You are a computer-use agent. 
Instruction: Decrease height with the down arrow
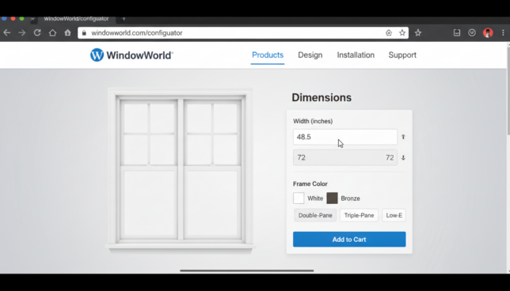[403, 157]
